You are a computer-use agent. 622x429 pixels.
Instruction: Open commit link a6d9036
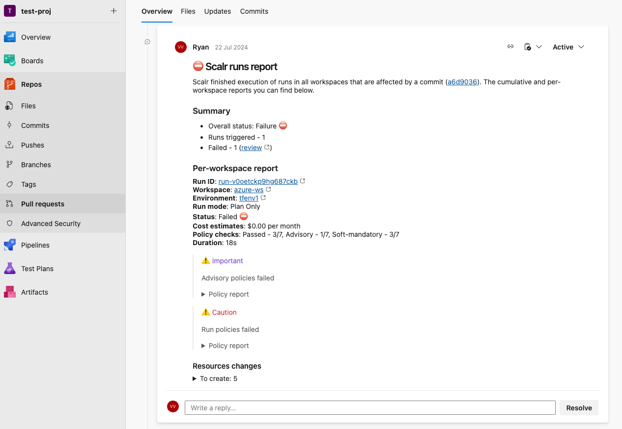[462, 82]
